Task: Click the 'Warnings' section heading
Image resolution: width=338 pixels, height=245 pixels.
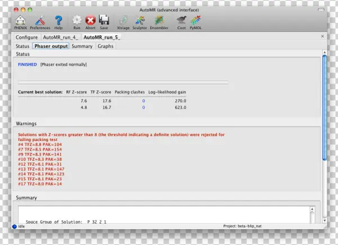Action: click(26, 124)
